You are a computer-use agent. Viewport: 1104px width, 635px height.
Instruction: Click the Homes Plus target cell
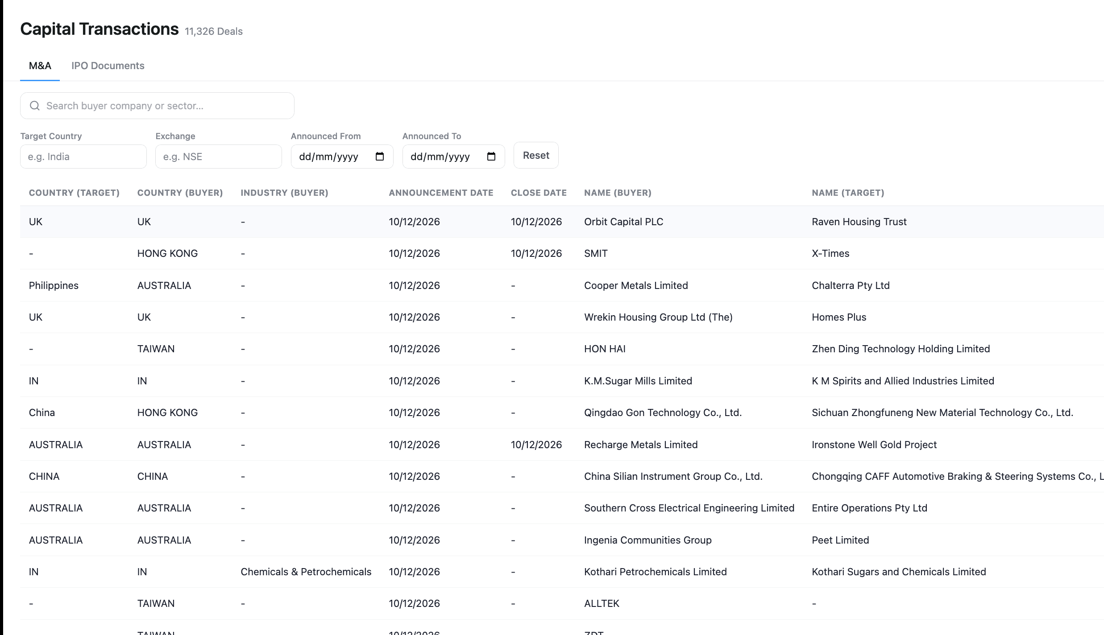(839, 317)
